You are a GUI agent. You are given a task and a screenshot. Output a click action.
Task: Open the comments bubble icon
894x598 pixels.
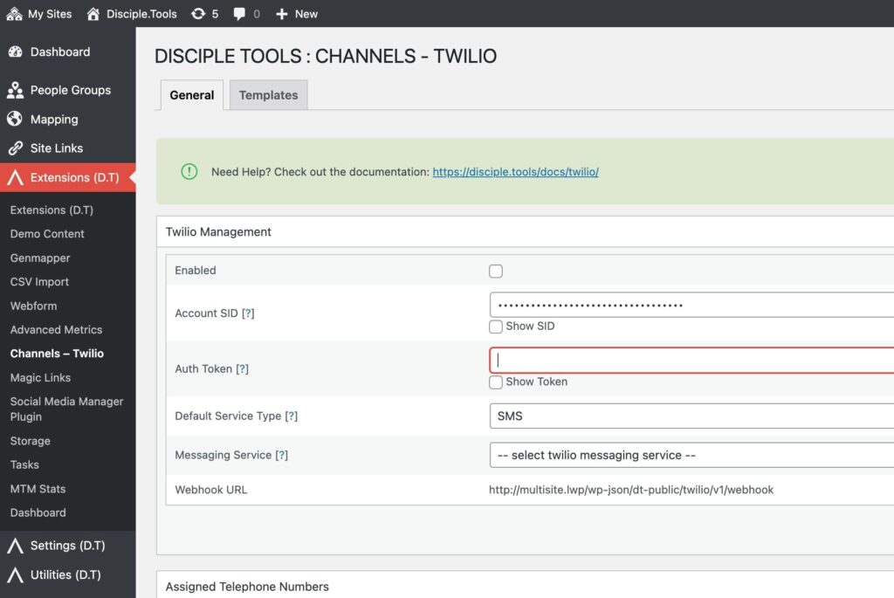click(x=239, y=14)
